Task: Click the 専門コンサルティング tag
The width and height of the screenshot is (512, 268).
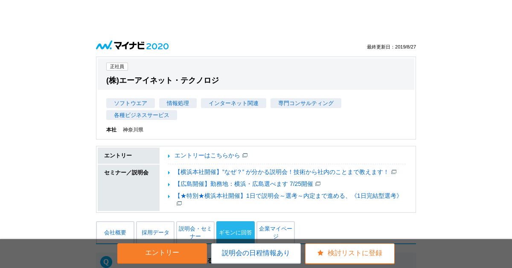Action: click(306, 103)
